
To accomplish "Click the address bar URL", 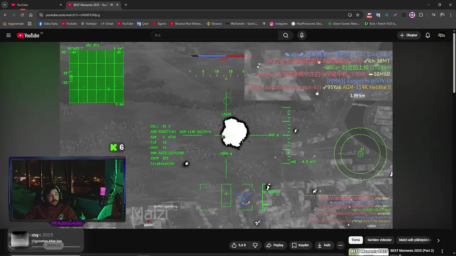I will pyautogui.click(x=73, y=15).
